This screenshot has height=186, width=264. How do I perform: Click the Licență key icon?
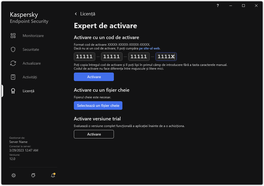[13, 91]
